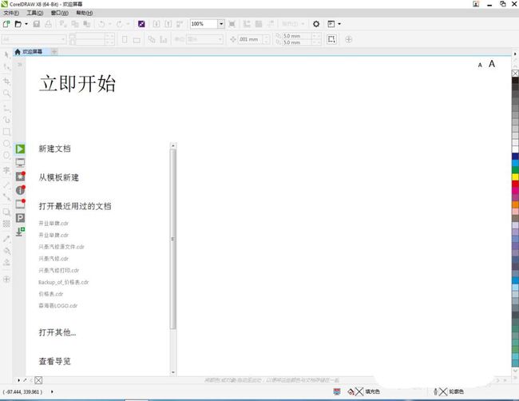Click the Redo arrow icon
Image resolution: width=519 pixels, height=401 pixels.
pos(119,24)
